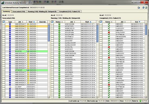Click the globe icon in top-right toolbar

point(139,8)
